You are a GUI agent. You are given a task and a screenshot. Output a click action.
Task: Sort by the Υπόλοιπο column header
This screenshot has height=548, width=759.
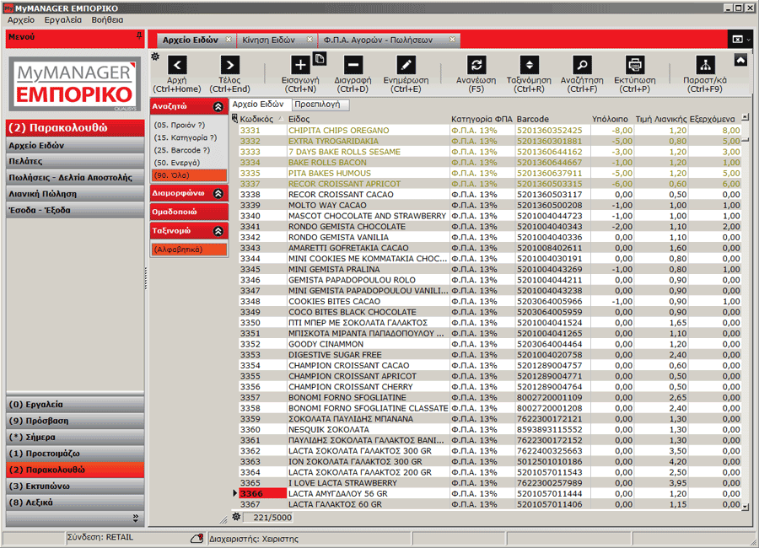coord(610,119)
